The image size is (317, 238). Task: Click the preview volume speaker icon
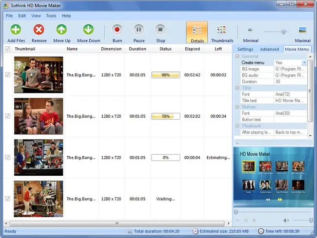[x=286, y=220]
